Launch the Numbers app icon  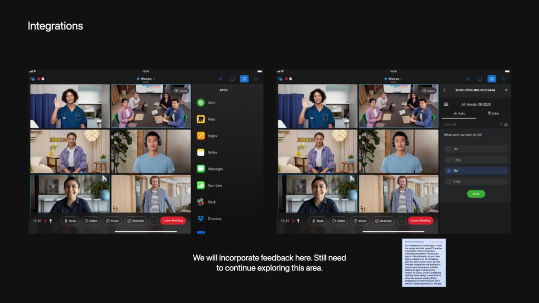click(201, 186)
